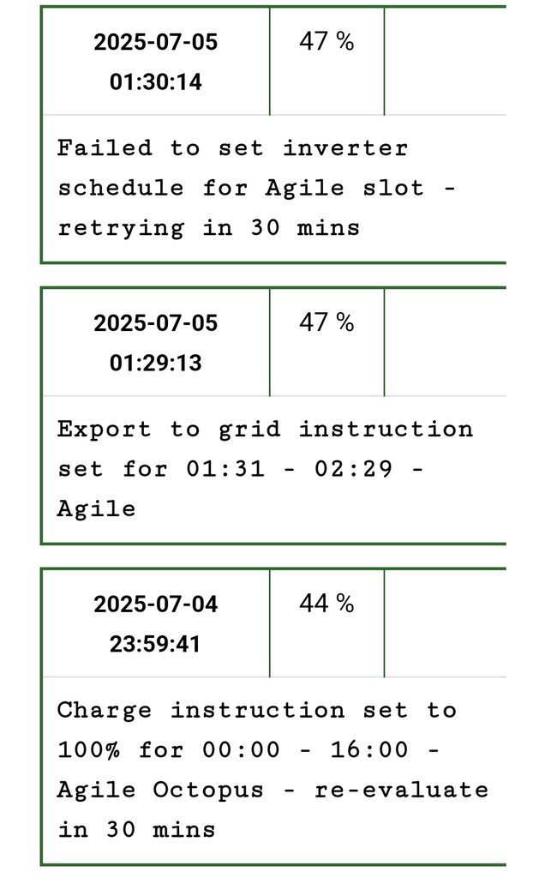545x878 pixels.
Task: Click the 23:59:41 time in the third entry
Action: pos(155,644)
